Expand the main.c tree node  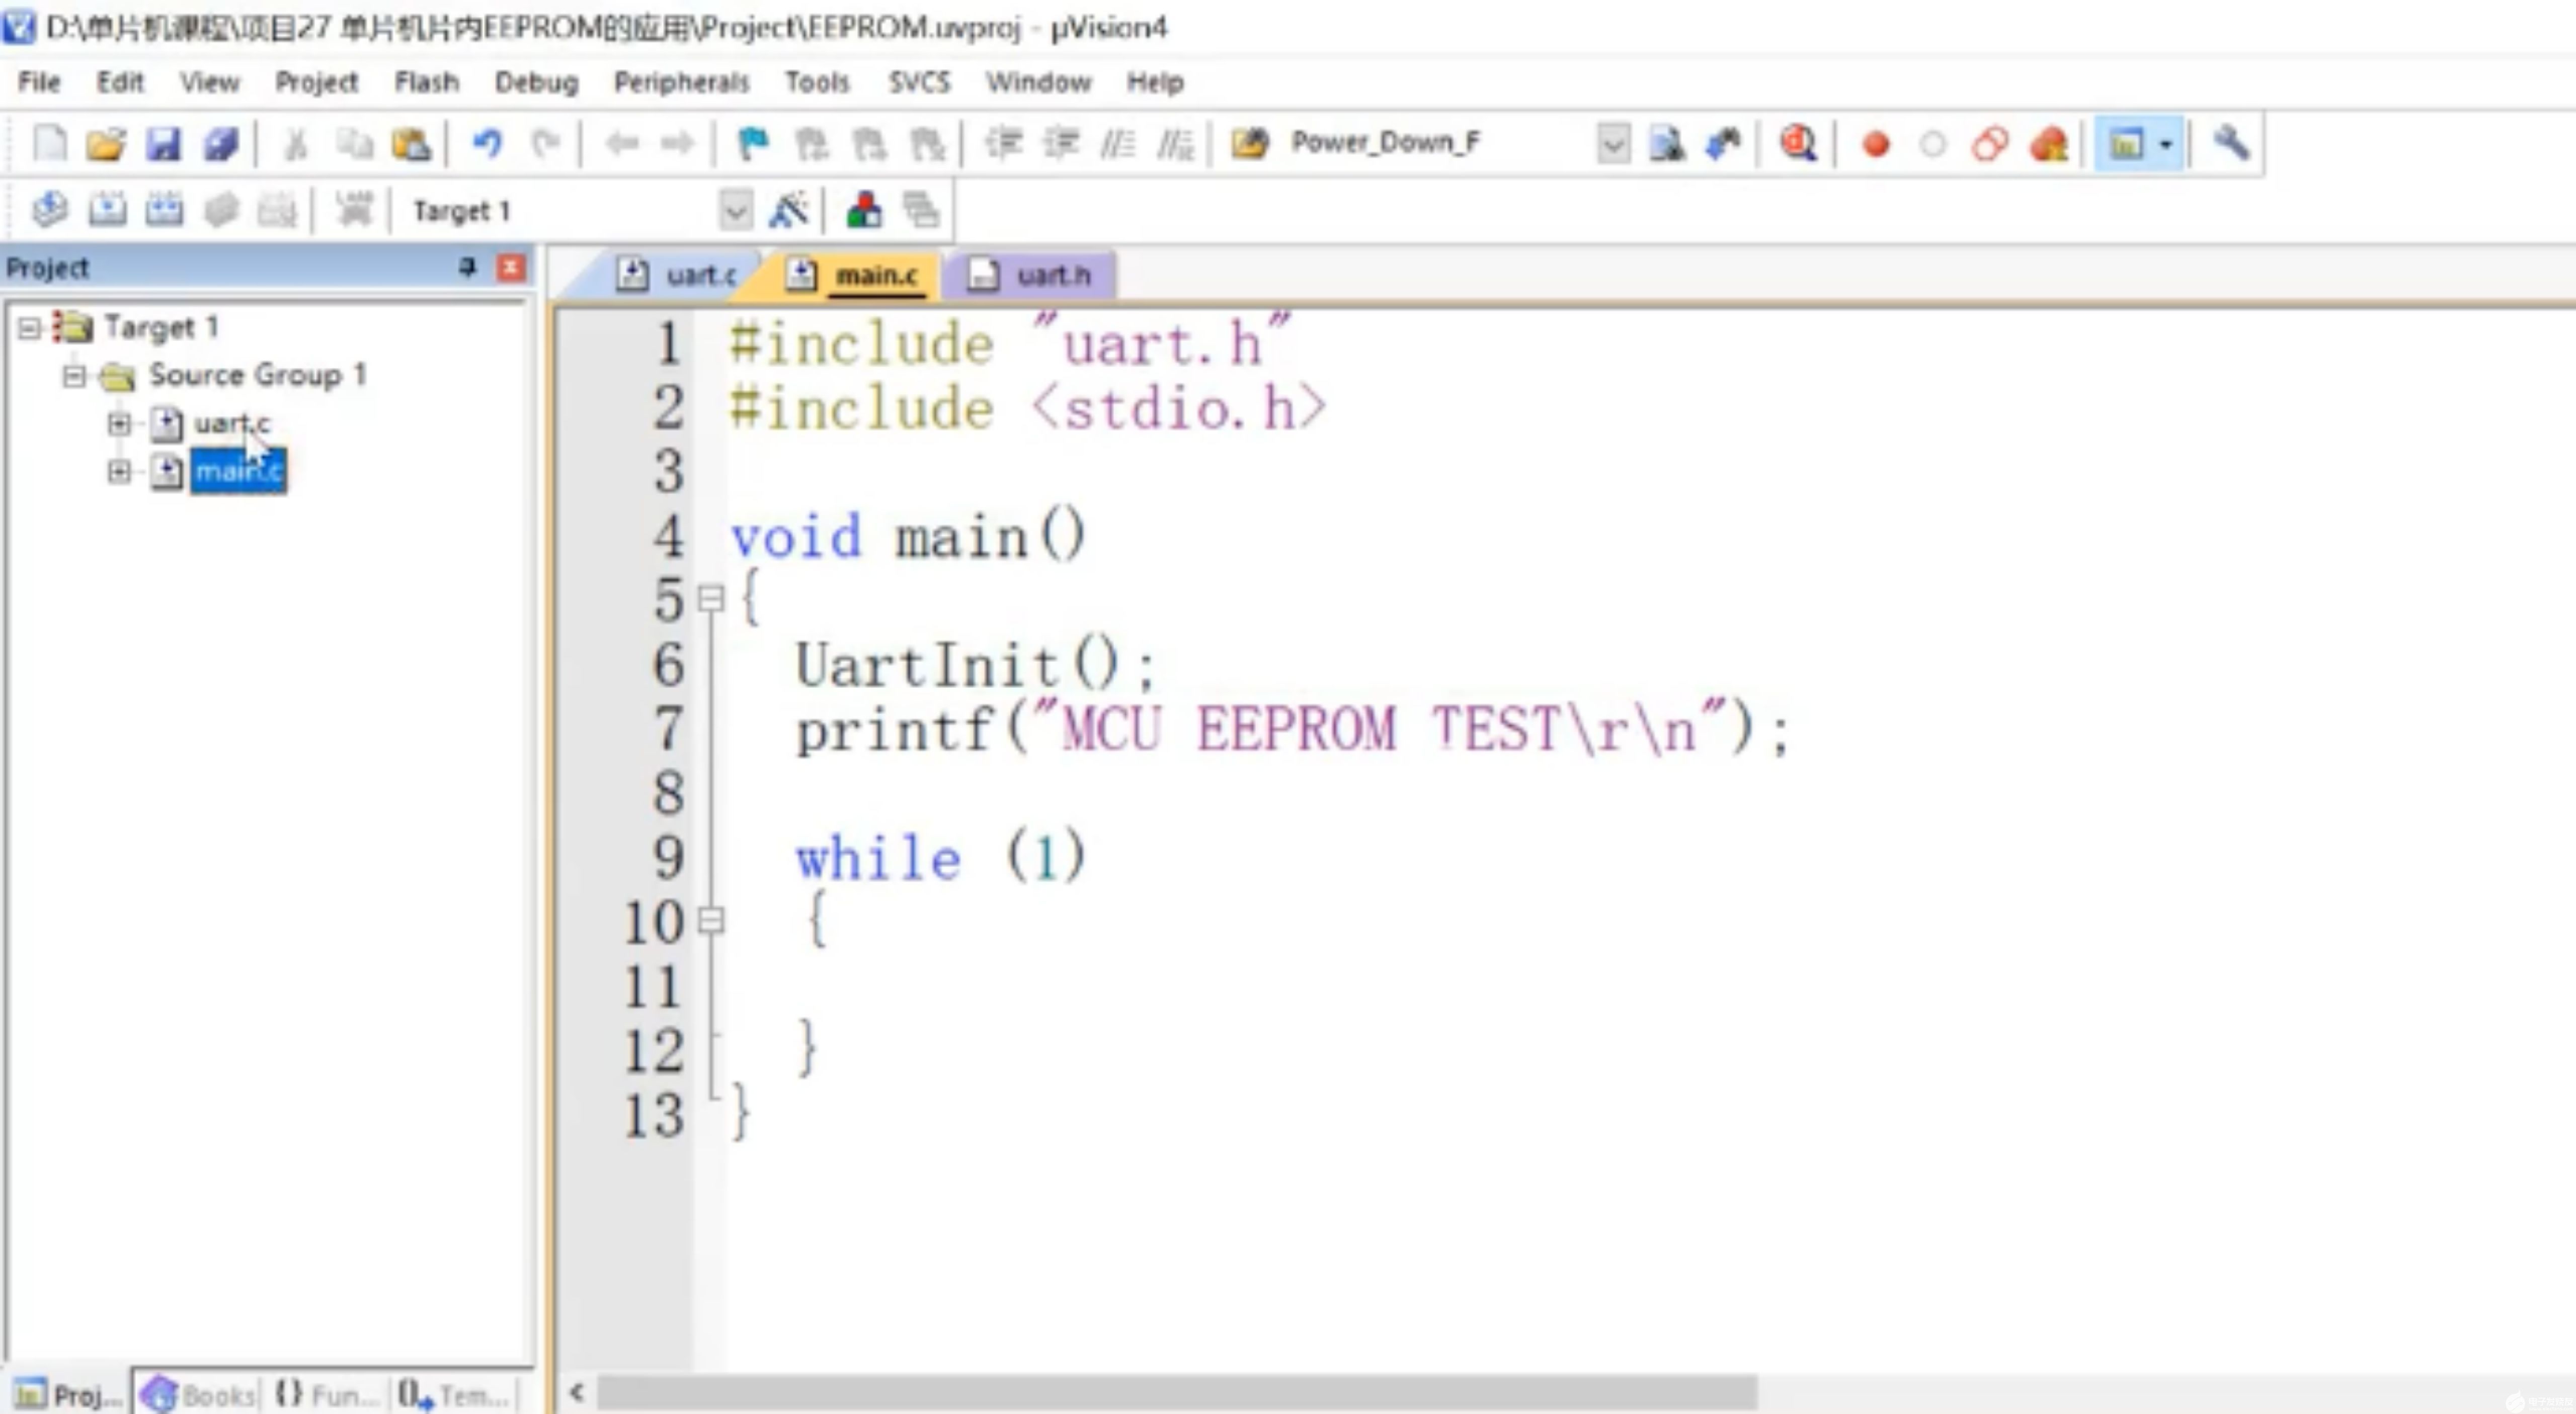119,471
